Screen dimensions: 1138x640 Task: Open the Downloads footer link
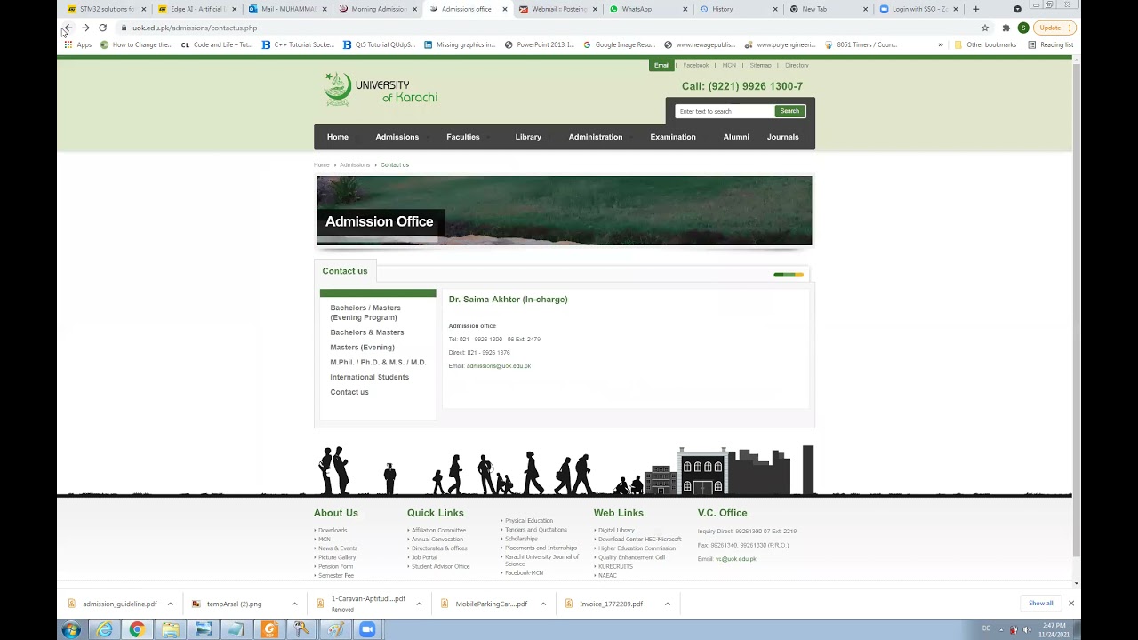tap(333, 530)
